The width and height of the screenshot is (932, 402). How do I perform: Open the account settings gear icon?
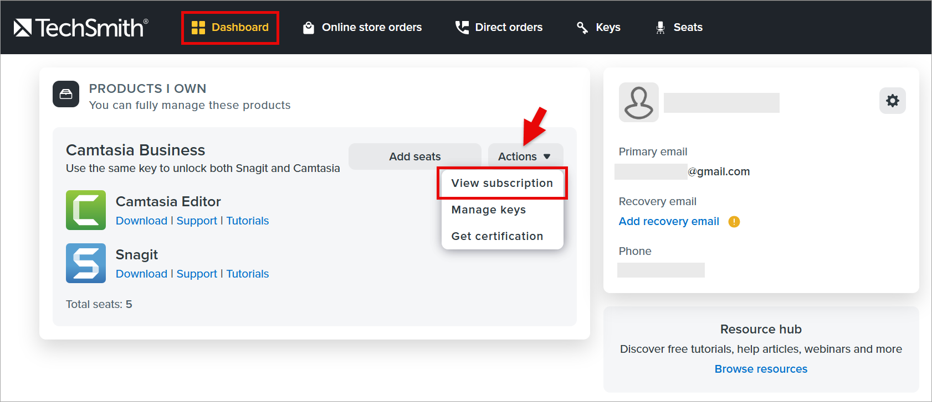(x=892, y=101)
